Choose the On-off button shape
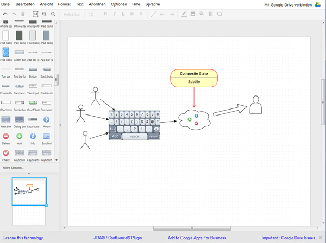Image resolution: width=326 pixels, height=243 pixels. tap(33, 103)
